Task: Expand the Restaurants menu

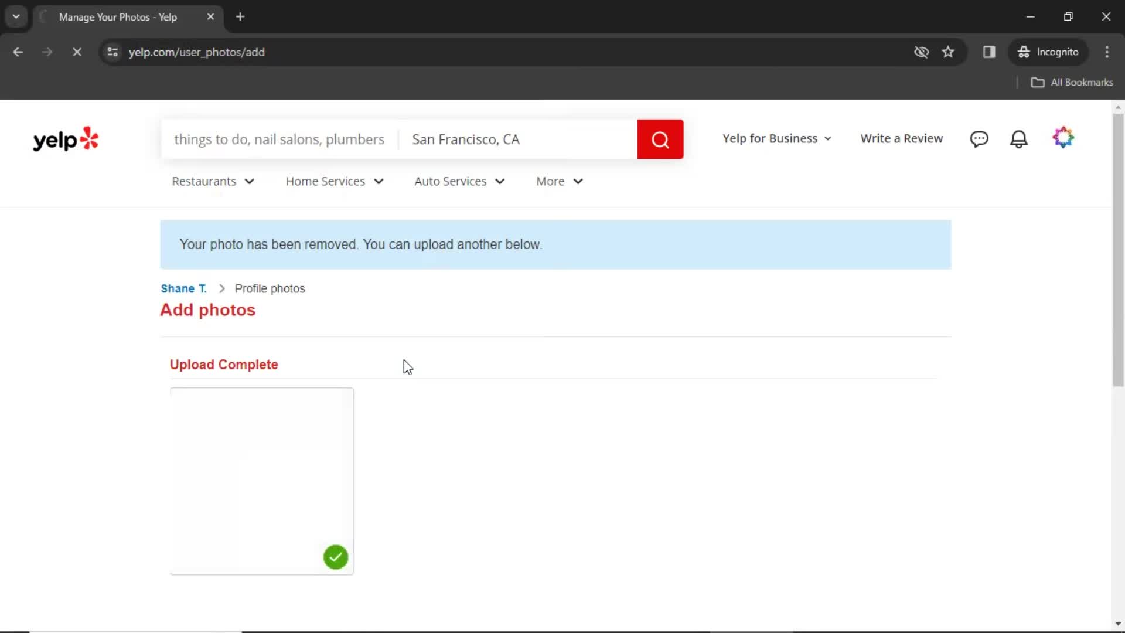Action: point(213,182)
